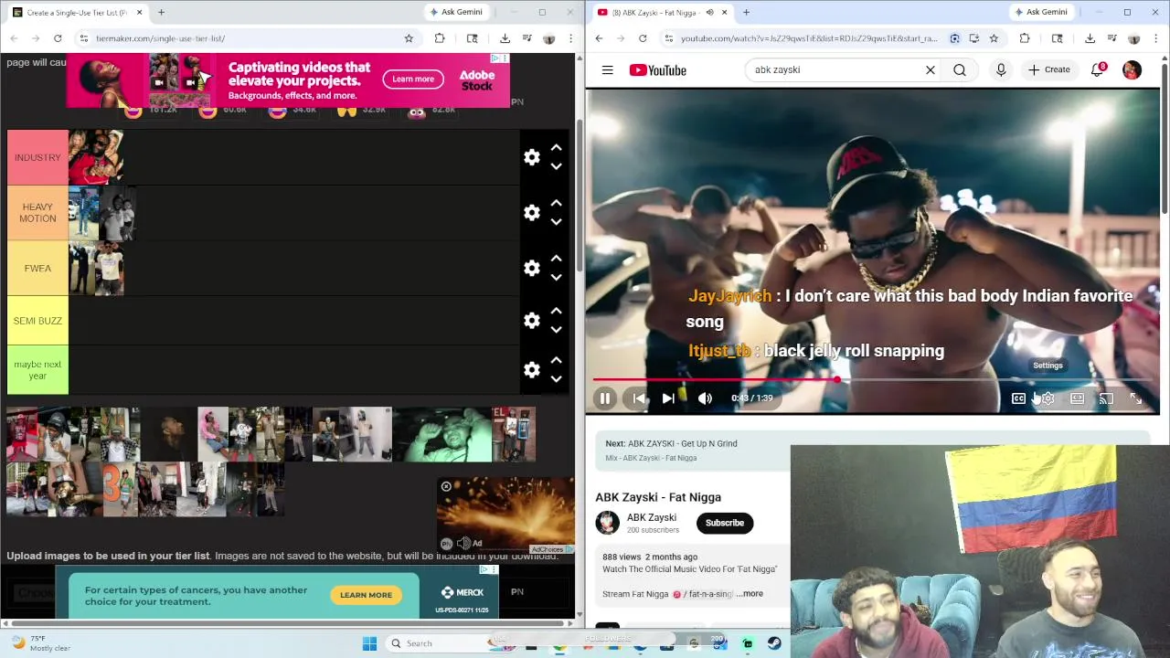This screenshot has height=658, width=1170.
Task: Open settings gear for SEMI BUZZ tier row
Action: [532, 321]
